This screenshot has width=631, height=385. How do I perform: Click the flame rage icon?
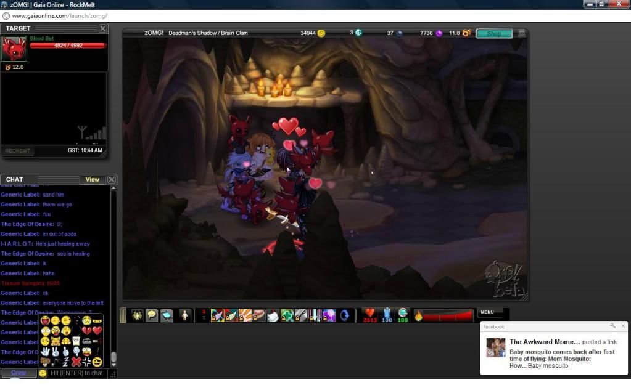click(419, 315)
